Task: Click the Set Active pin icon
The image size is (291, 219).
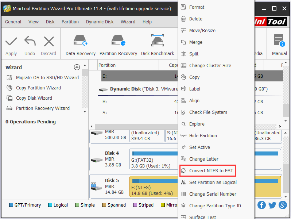Action: pyautogui.click(x=183, y=147)
